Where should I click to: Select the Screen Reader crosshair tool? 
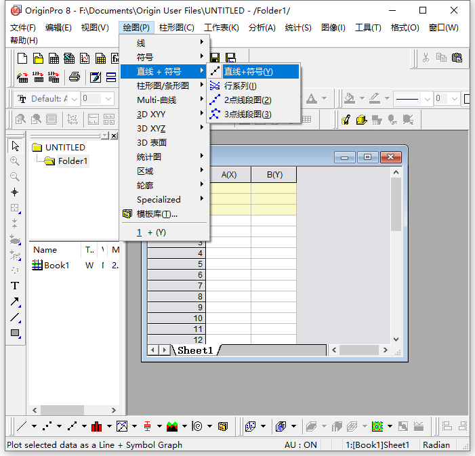14,192
